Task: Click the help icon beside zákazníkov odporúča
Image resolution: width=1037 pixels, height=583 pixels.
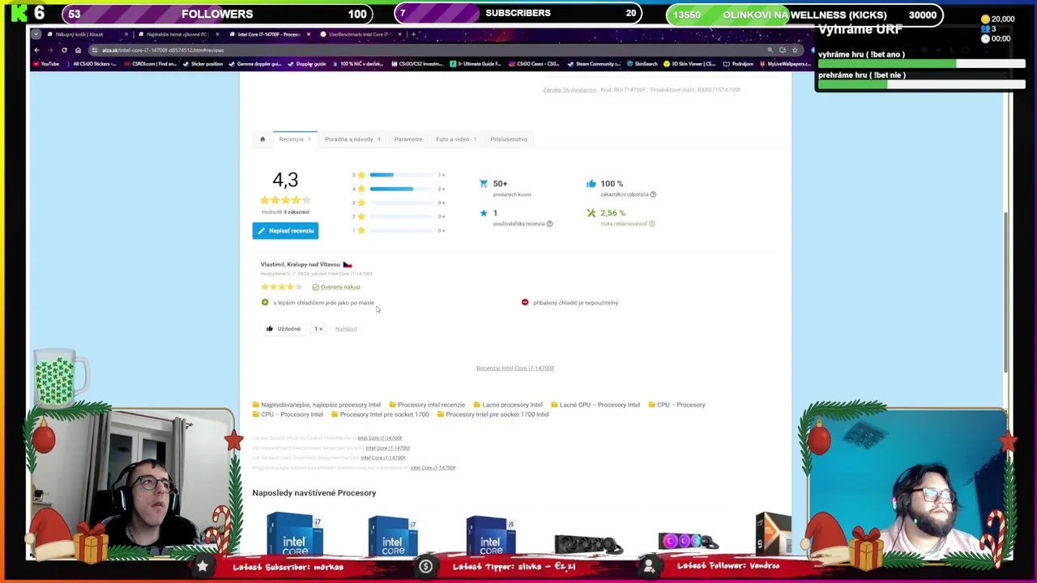Action: click(x=653, y=194)
